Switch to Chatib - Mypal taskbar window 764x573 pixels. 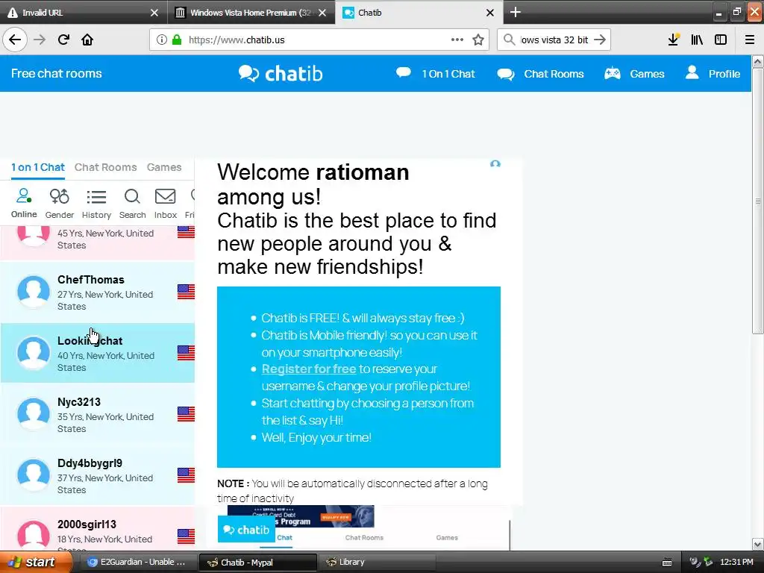click(257, 563)
